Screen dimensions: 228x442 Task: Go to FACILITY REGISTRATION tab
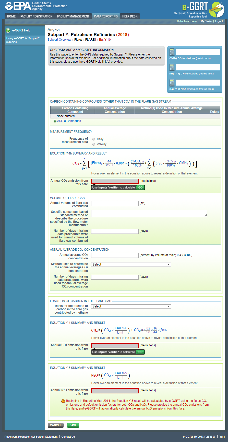36,16
